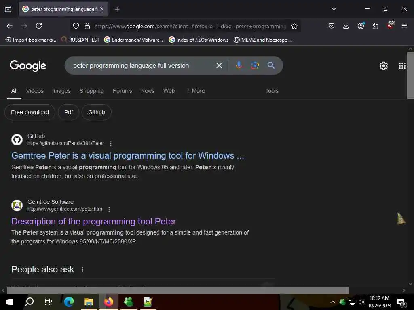Open more options for Gemtree Software result
The width and height of the screenshot is (414, 310).
point(109,209)
